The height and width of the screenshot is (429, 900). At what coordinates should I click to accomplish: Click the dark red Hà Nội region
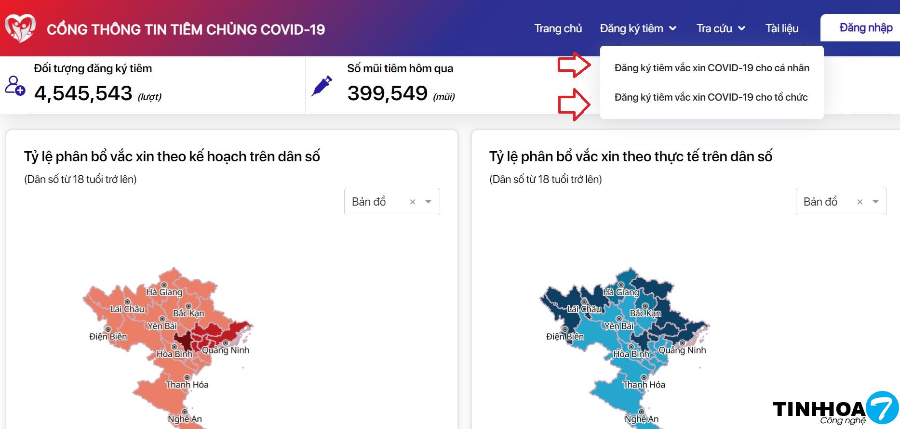click(x=183, y=340)
